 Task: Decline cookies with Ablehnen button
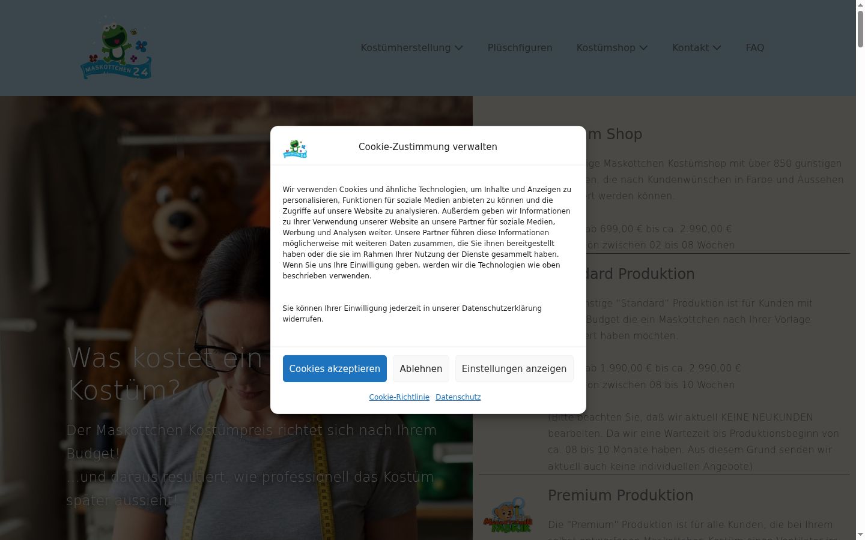(421, 368)
